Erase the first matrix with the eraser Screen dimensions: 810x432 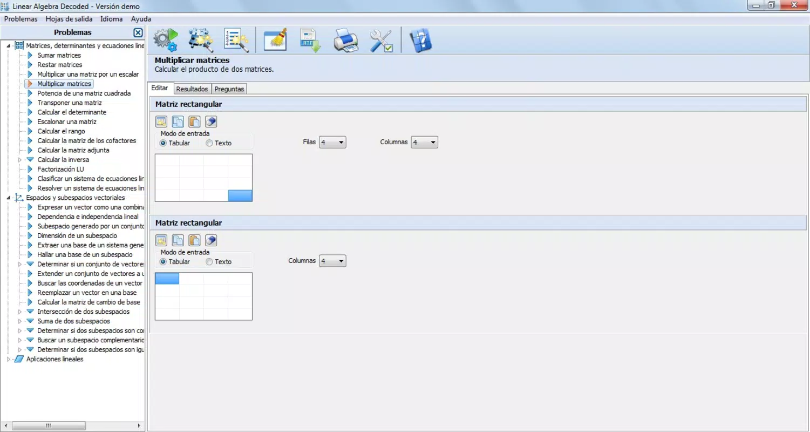[x=211, y=122]
